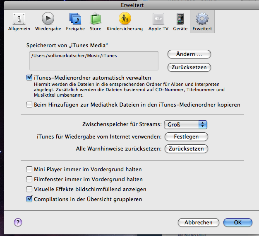The width and height of the screenshot is (259, 236).
Task: Click the Zwischenspeicher für Streams label
Action: click(x=122, y=124)
